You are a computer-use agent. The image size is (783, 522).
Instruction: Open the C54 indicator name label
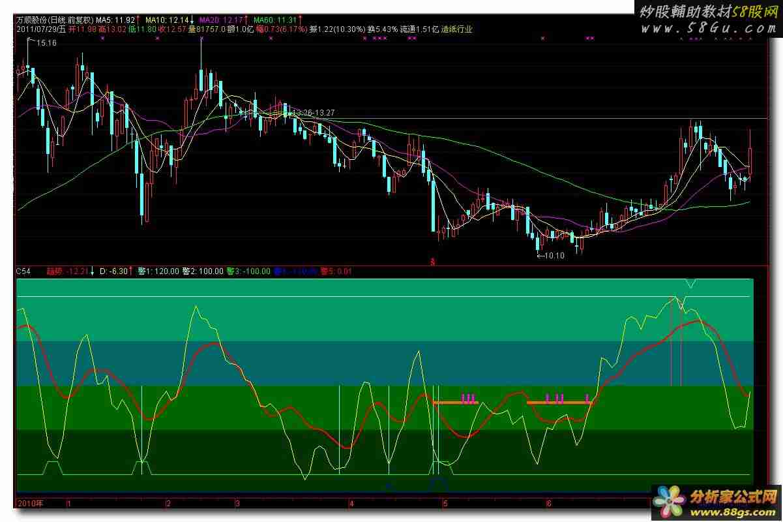23,271
